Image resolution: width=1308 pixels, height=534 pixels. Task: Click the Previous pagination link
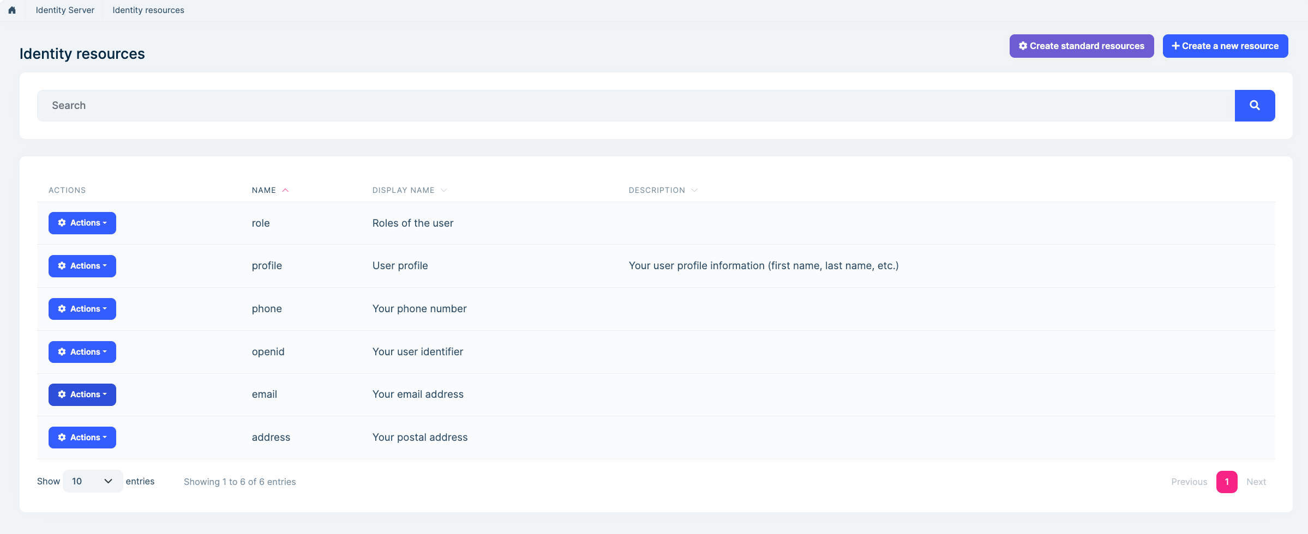(x=1189, y=482)
